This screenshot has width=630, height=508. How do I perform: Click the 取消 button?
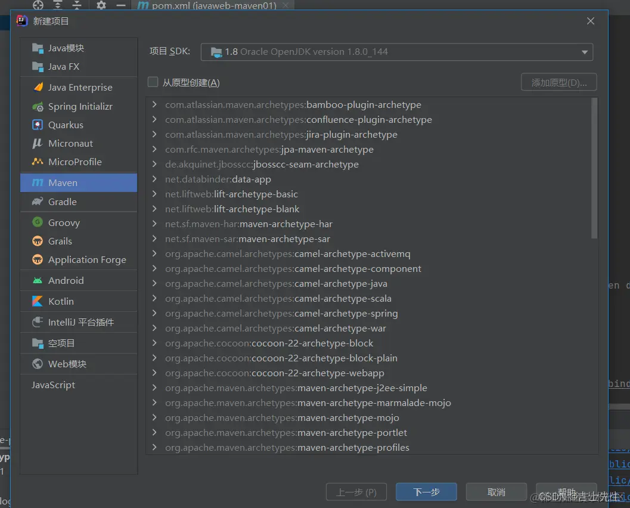tap(496, 491)
